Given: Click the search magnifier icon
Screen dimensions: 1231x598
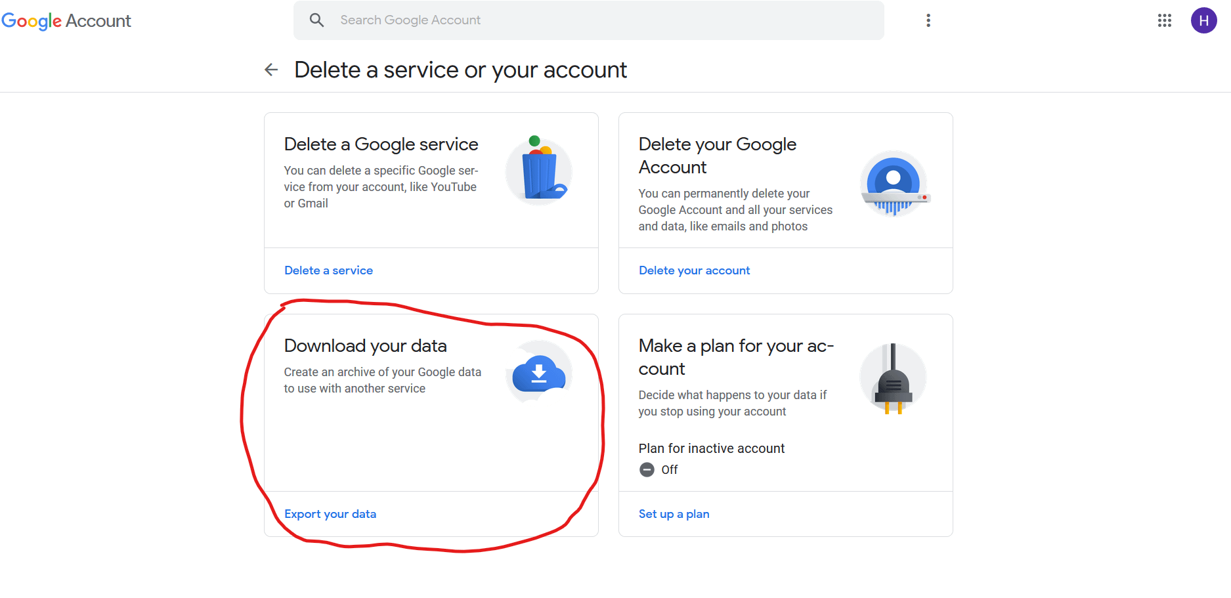Looking at the screenshot, I should (x=316, y=20).
